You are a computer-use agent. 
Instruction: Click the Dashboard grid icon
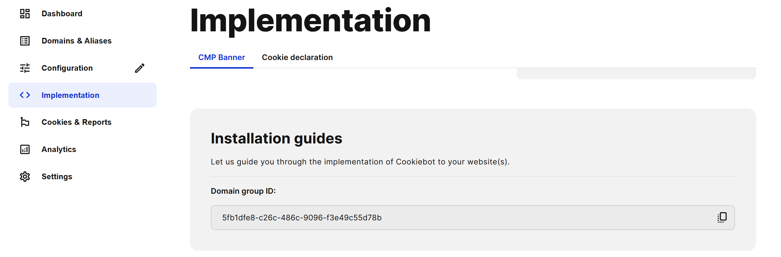(x=25, y=14)
